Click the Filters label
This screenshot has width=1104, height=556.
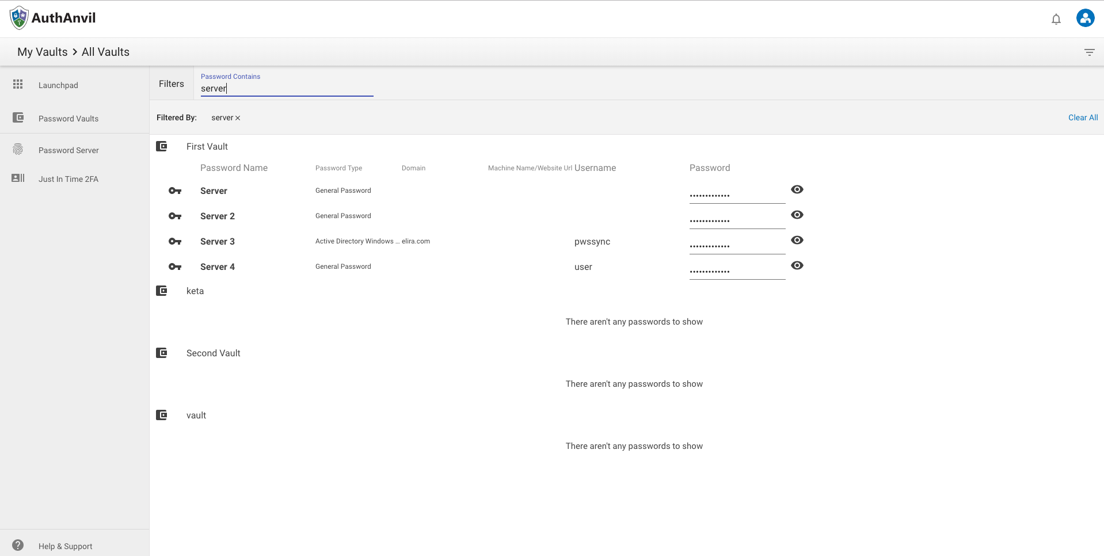click(172, 84)
